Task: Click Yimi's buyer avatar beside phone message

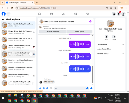Action: coord(41,82)
